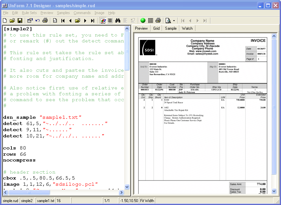
Task: Jump to the last rule set arrow
Action: 92,21
